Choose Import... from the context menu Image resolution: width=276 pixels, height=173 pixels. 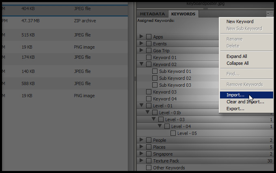pos(235,95)
